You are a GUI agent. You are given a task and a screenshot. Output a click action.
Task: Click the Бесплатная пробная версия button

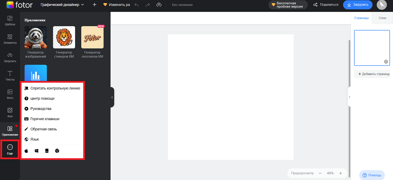[288, 5]
